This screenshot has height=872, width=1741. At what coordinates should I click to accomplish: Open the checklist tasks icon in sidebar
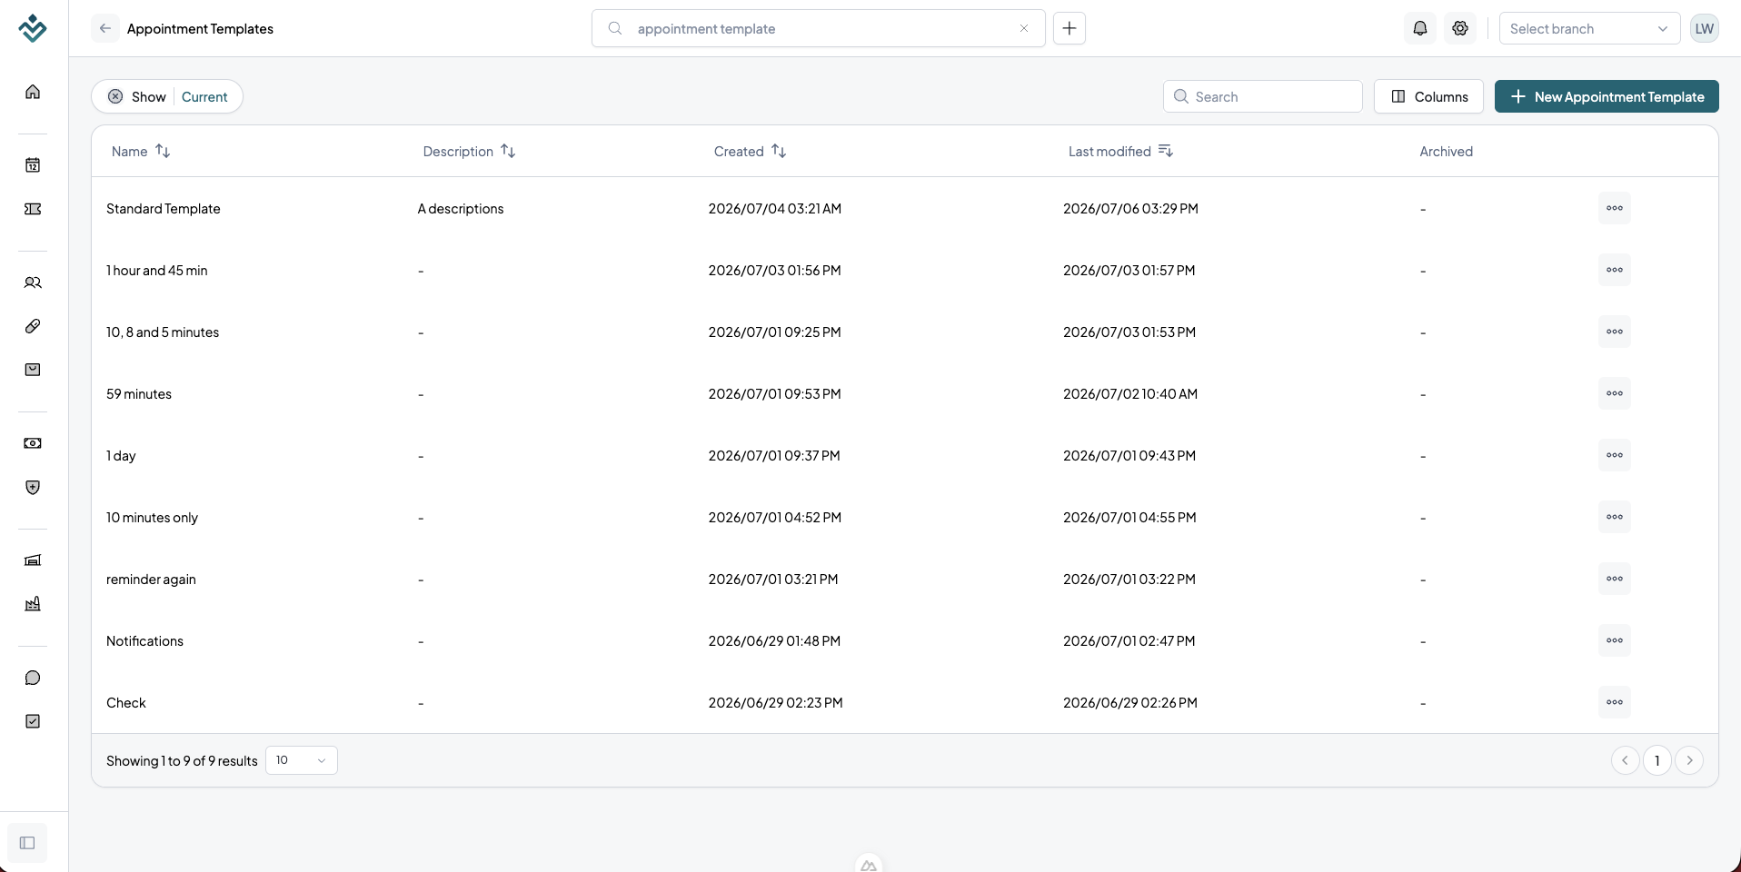click(x=33, y=721)
